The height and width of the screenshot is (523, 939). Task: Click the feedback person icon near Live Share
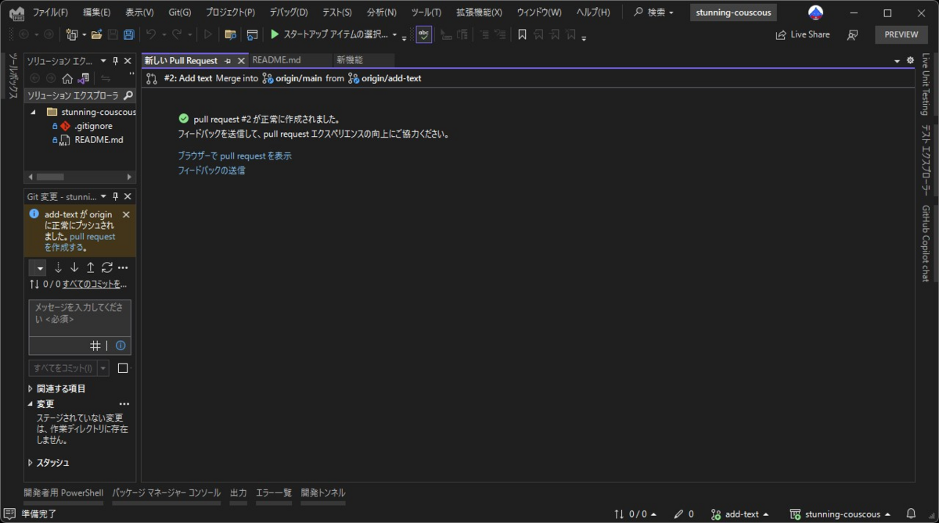[x=853, y=34]
